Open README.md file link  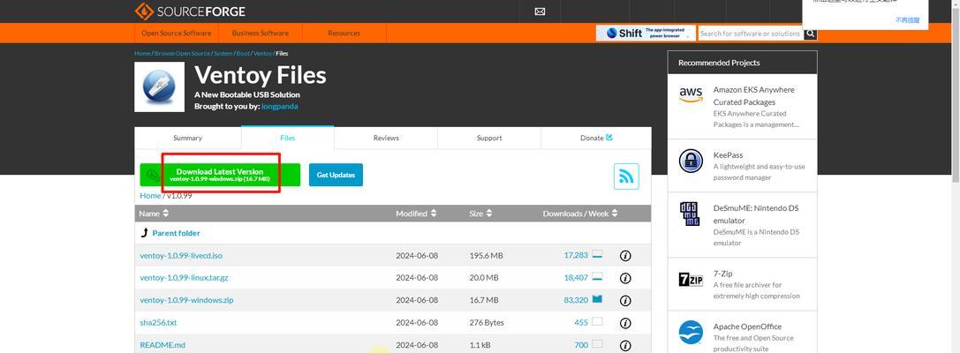click(x=163, y=345)
